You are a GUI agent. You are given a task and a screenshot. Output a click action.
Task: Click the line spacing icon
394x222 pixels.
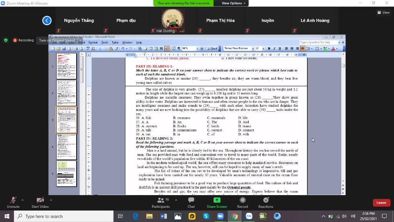[x=308, y=48]
